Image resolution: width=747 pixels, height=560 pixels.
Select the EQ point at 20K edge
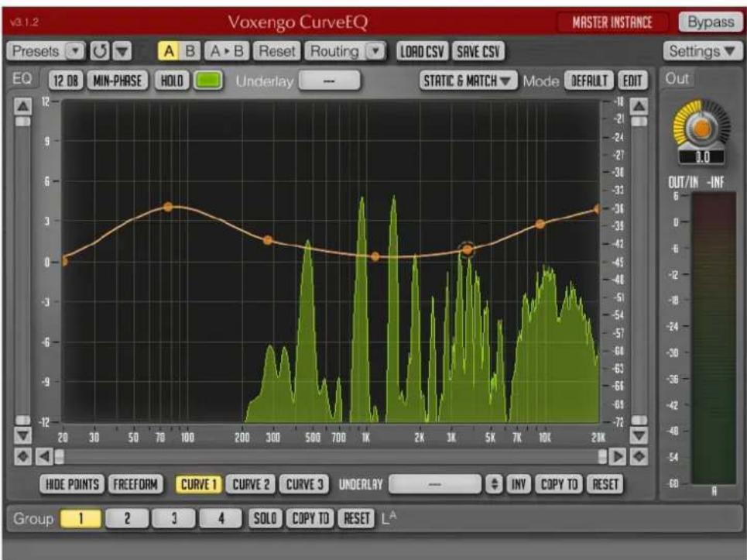(598, 209)
